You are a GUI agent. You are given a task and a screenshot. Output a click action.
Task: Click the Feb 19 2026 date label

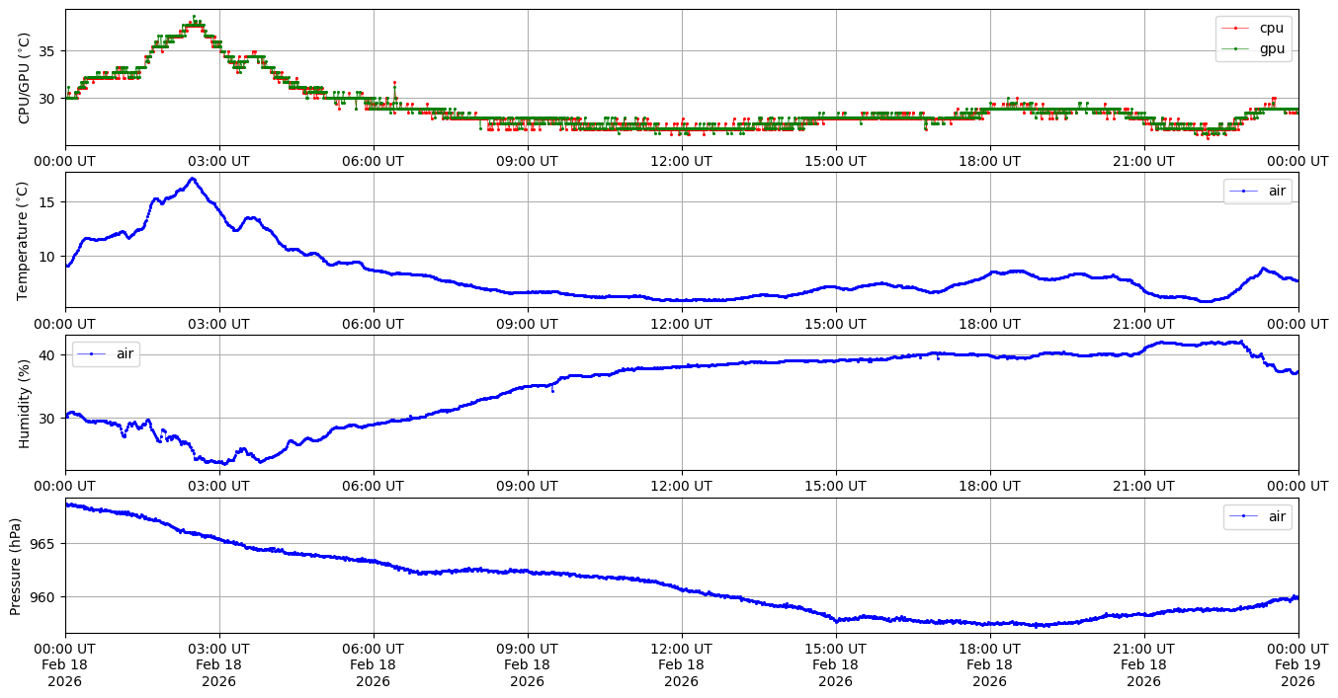coord(1297,664)
